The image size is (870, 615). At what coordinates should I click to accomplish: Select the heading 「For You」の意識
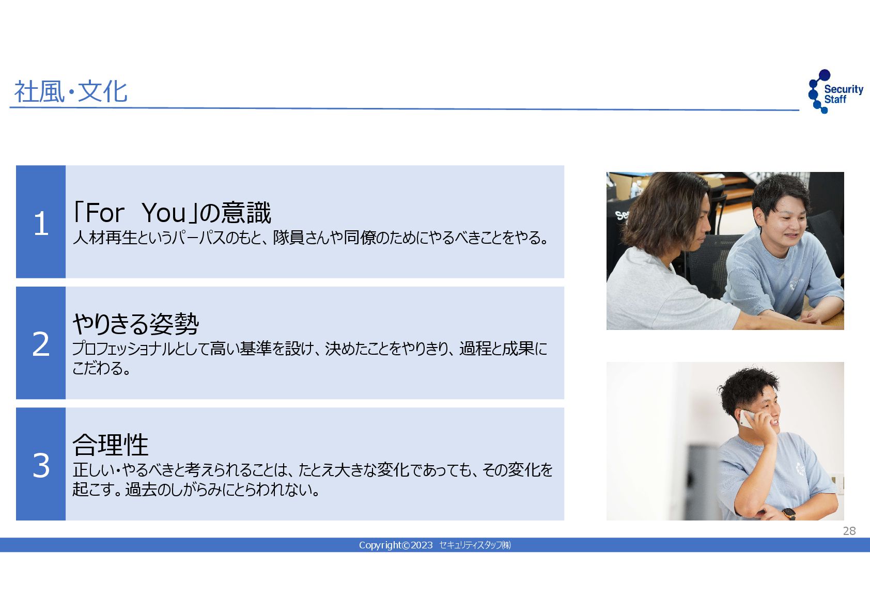point(172,213)
